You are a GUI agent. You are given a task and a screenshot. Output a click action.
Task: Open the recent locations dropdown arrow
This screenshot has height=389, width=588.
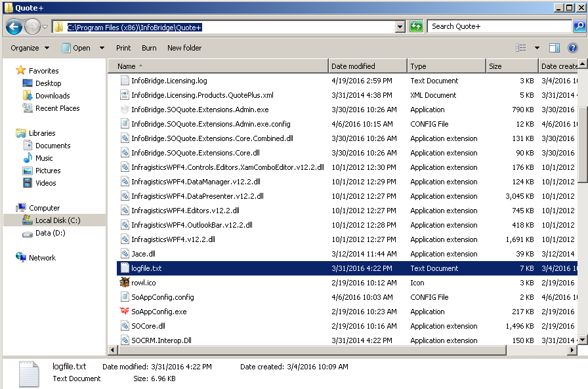tap(45, 27)
